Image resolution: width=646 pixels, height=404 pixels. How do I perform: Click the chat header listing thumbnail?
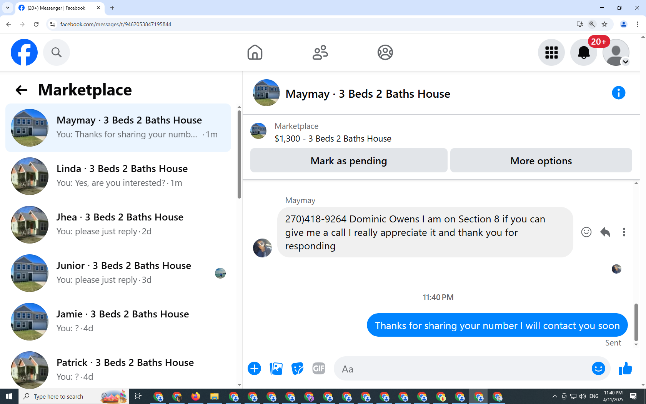(x=266, y=93)
